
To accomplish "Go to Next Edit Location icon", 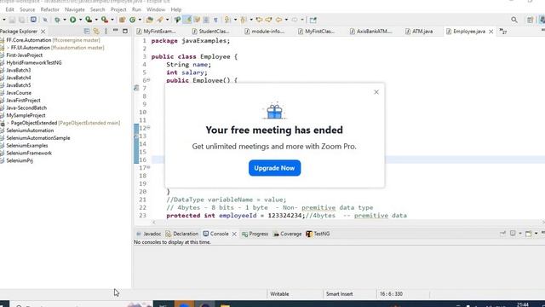I will pos(268,20).
